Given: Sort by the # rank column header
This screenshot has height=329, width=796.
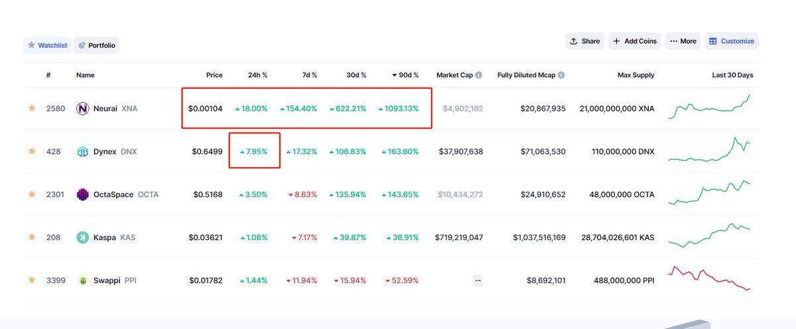Looking at the screenshot, I should pos(48,75).
